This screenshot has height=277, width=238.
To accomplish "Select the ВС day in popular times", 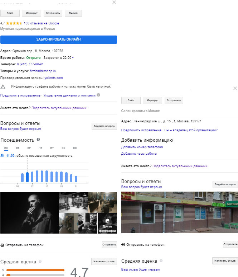I will click(x=75, y=148).
